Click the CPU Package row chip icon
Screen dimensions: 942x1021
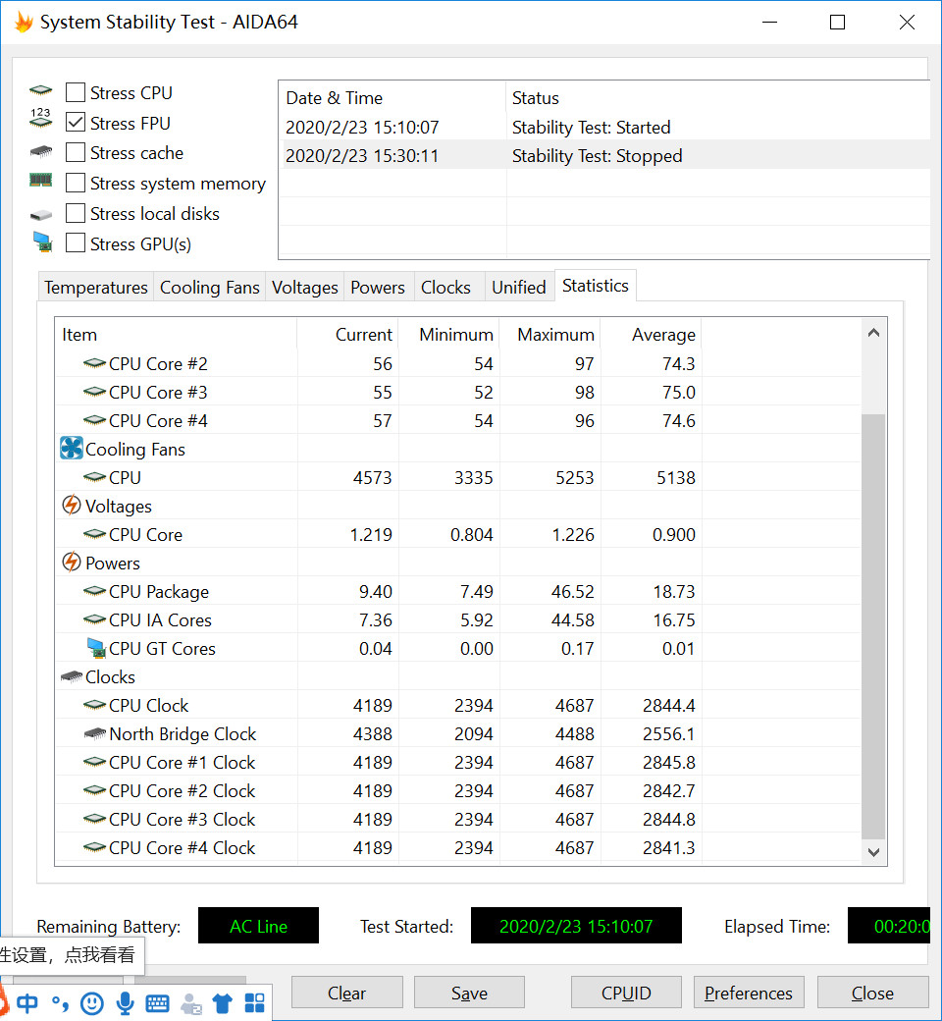94,591
